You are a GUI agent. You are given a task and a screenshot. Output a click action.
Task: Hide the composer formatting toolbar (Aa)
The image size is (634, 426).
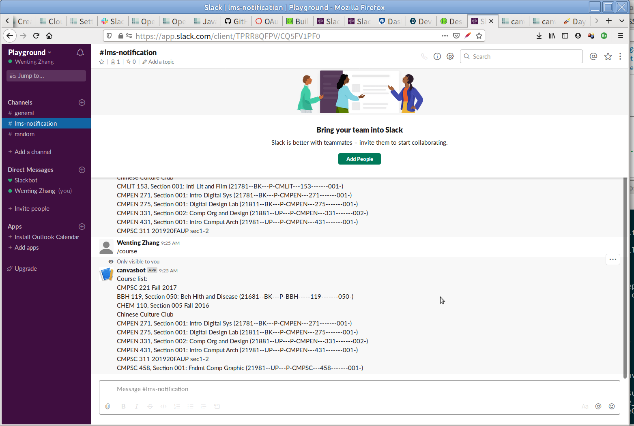coord(585,407)
